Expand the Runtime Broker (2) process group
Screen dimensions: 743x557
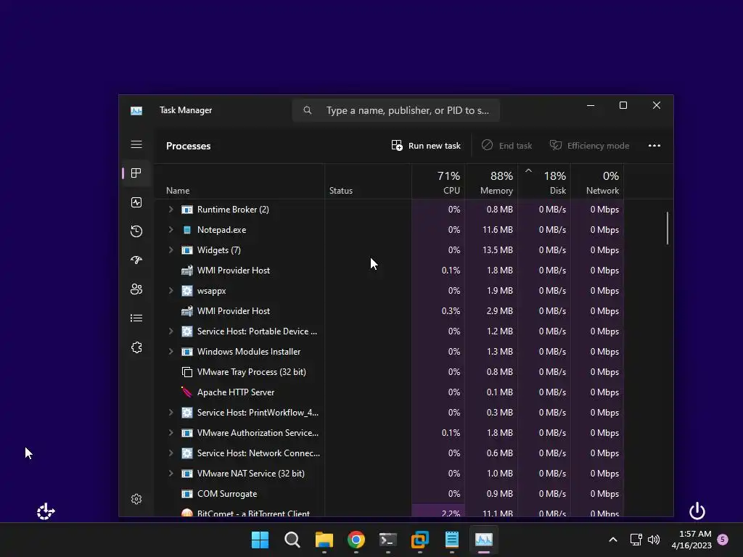(171, 209)
